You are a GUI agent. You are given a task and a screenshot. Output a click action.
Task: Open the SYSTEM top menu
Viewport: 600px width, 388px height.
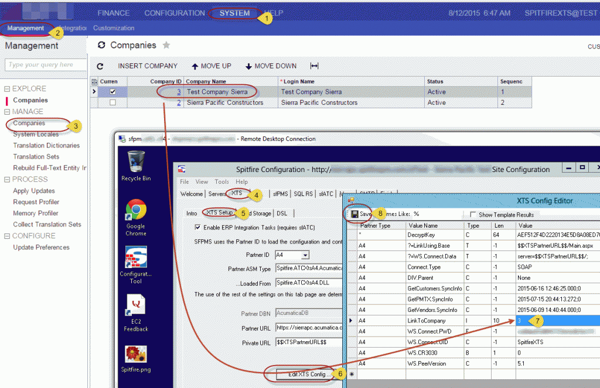pyautogui.click(x=234, y=13)
